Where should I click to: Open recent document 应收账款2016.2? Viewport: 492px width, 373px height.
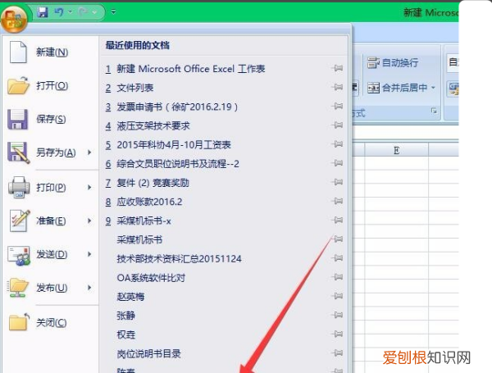pyautogui.click(x=149, y=202)
